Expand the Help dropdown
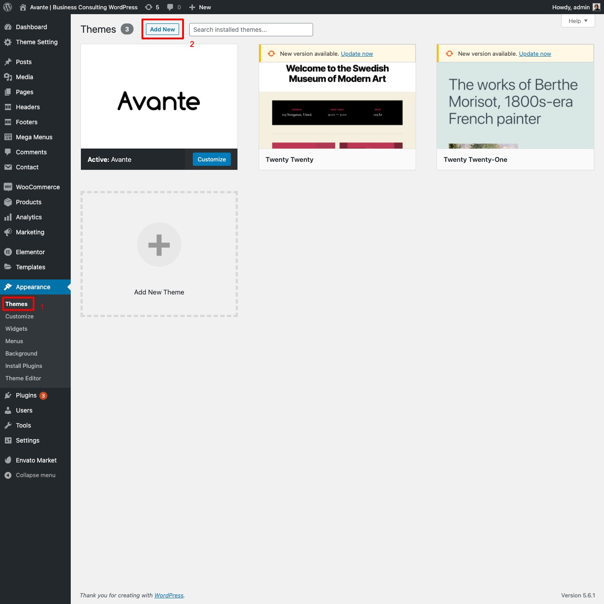604x604 pixels. click(577, 20)
